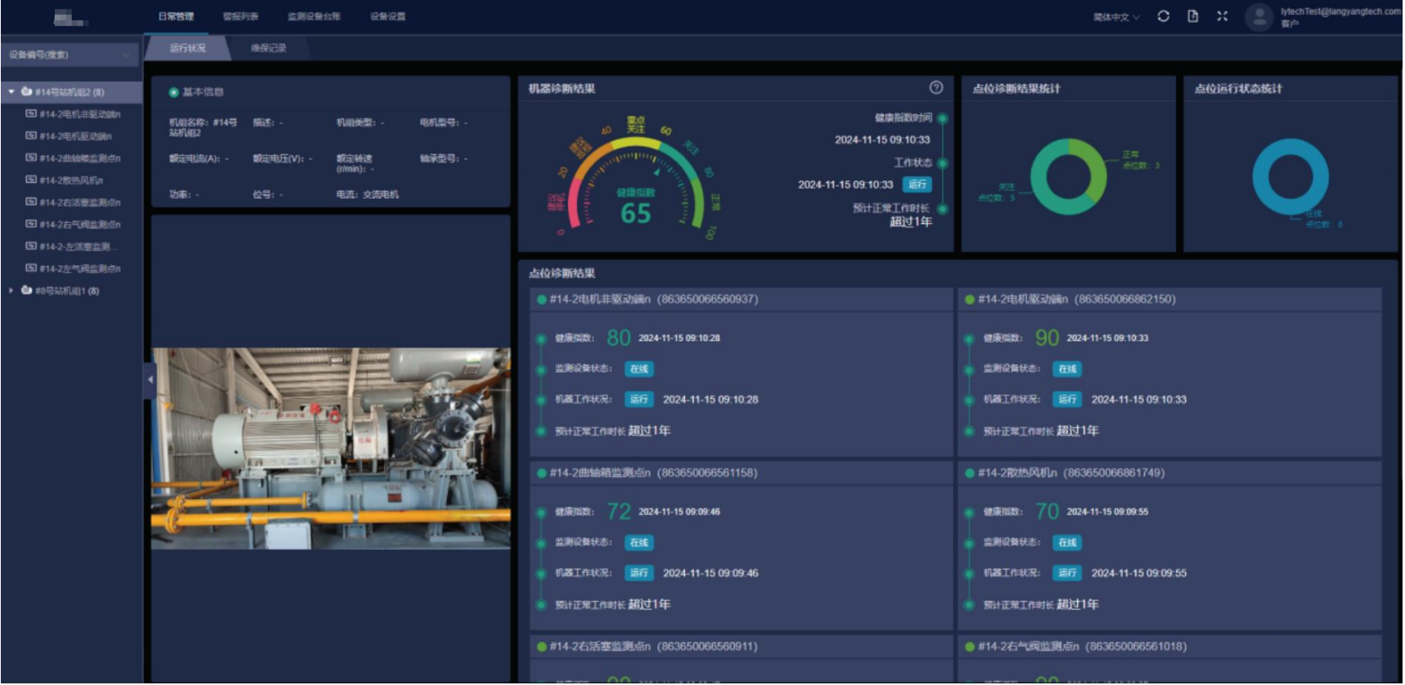Image resolution: width=1405 pixels, height=685 pixels.
Task: Open the 设备设置 menu item
Action: point(388,16)
